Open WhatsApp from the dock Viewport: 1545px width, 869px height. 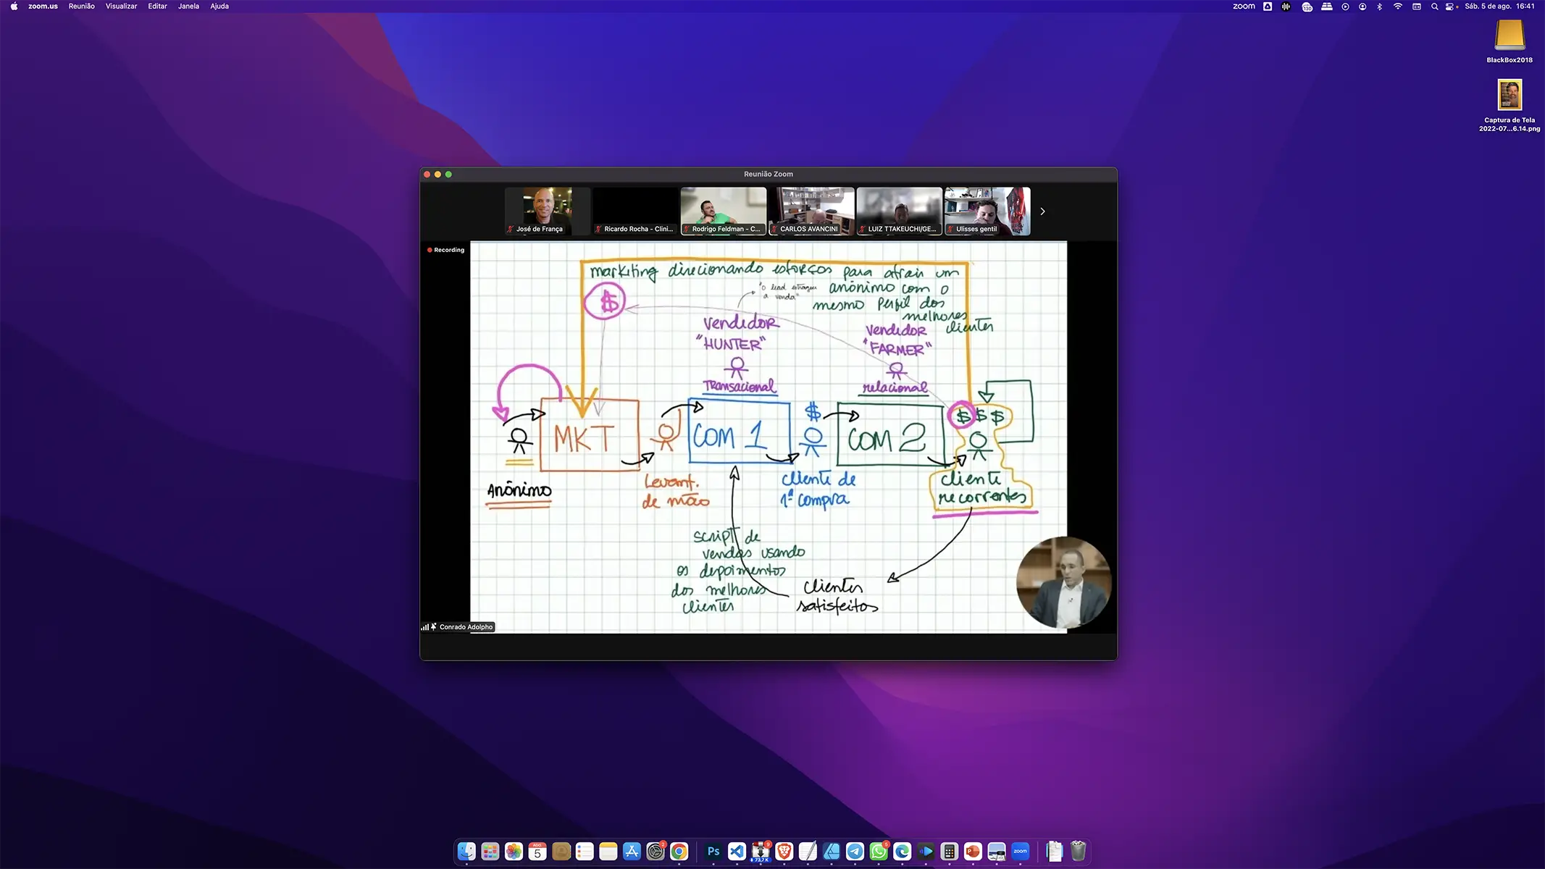click(879, 852)
